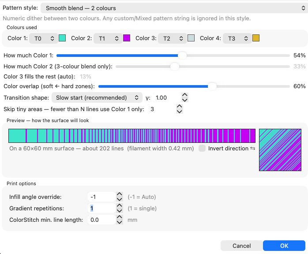Click the Infill angle override field
This screenshot has height=254, width=308.
pyautogui.click(x=101, y=197)
